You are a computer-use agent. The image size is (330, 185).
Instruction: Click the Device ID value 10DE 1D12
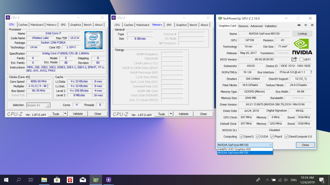tap(296, 66)
